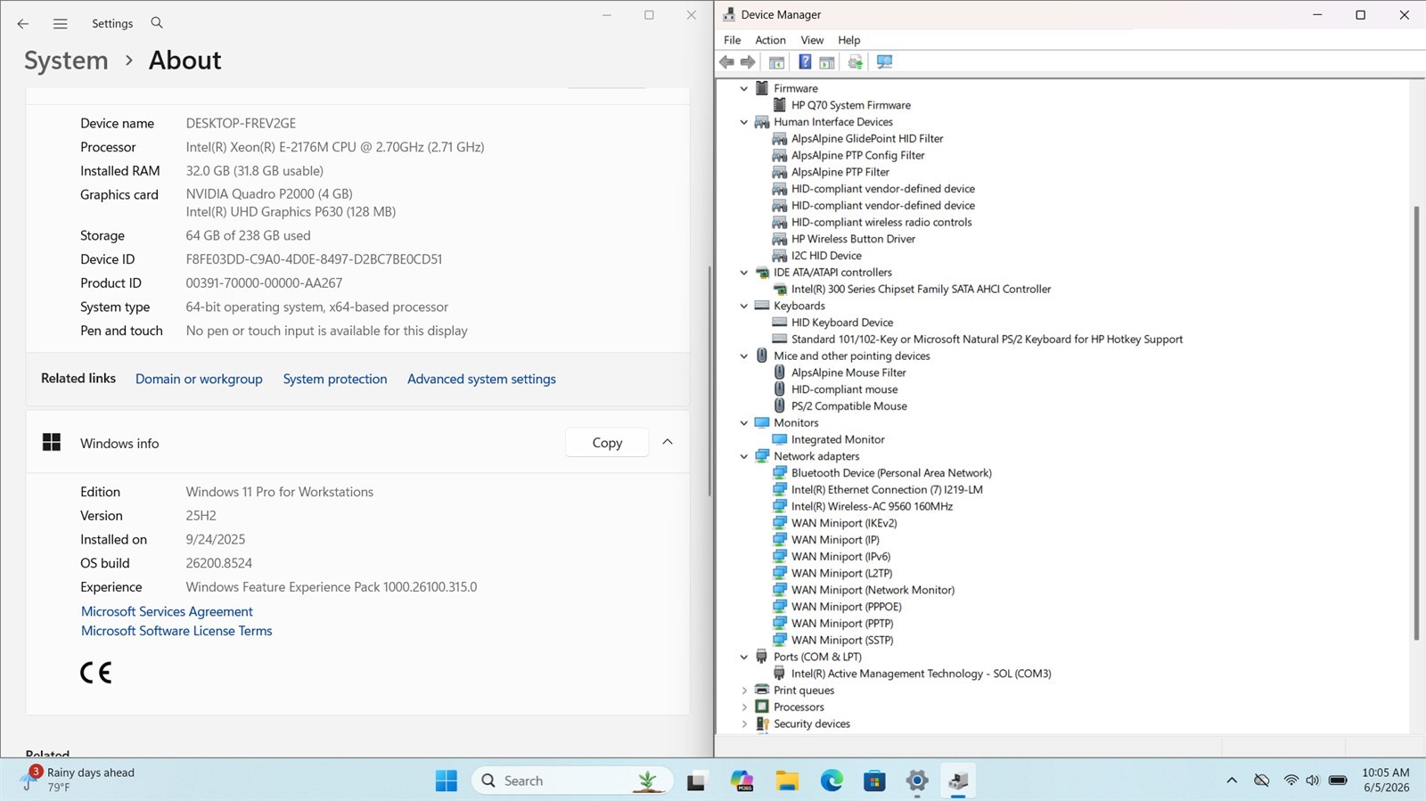Open the Windows Start button on taskbar
Image resolution: width=1426 pixels, height=801 pixels.
point(447,781)
